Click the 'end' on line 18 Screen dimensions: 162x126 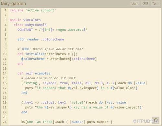tap(24, 93)
